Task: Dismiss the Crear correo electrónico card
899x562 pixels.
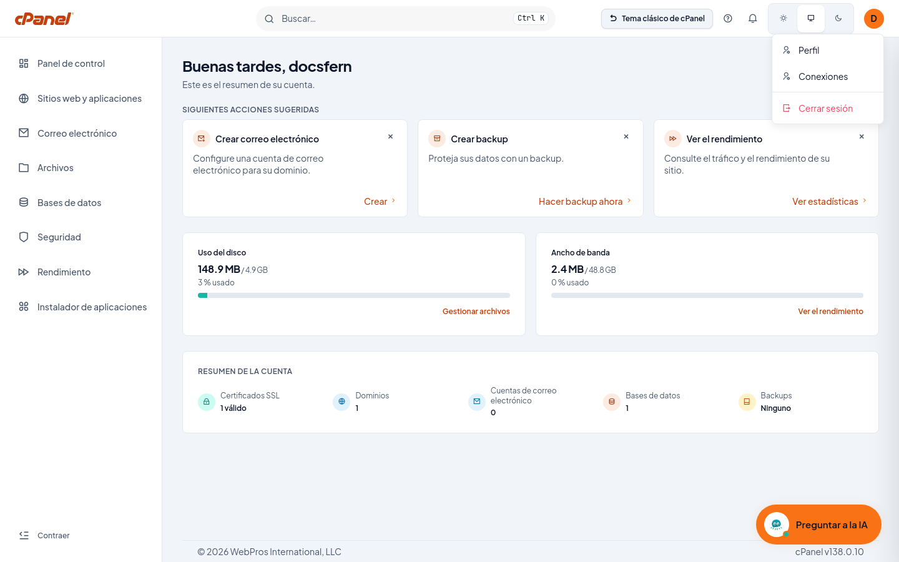Action: click(x=391, y=137)
